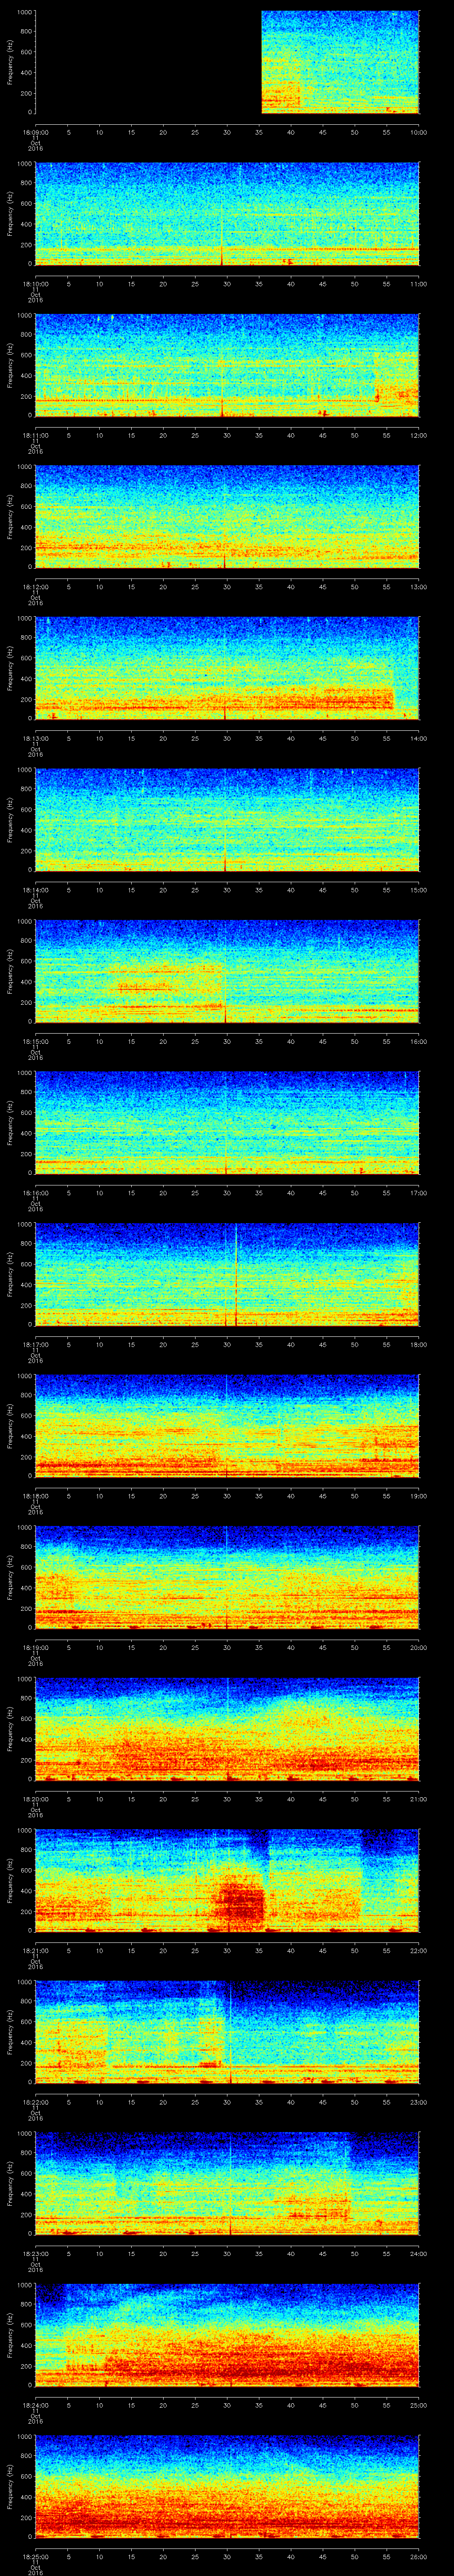The width and height of the screenshot is (454, 2576).
Task: Click the 18:23:00 start time label
Action: (x=35, y=2252)
